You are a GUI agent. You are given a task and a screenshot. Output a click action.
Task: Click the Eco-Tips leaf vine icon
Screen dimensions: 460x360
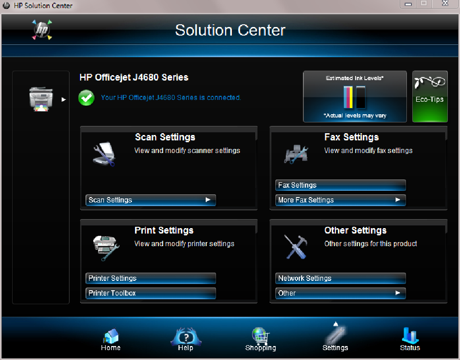430,82
